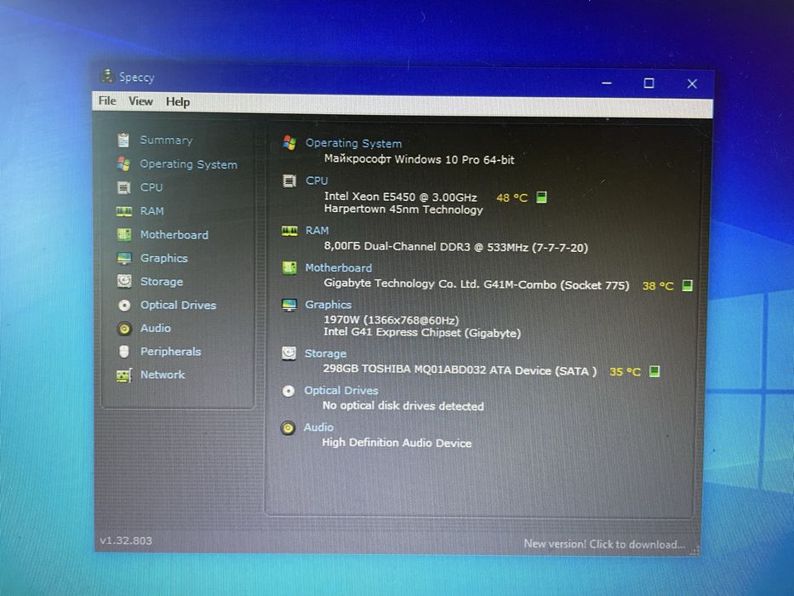The height and width of the screenshot is (596, 794).
Task: Click the CPU heading link in summary
Action: (317, 181)
